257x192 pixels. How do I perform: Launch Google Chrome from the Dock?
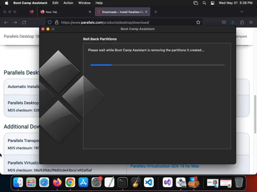click(70, 182)
